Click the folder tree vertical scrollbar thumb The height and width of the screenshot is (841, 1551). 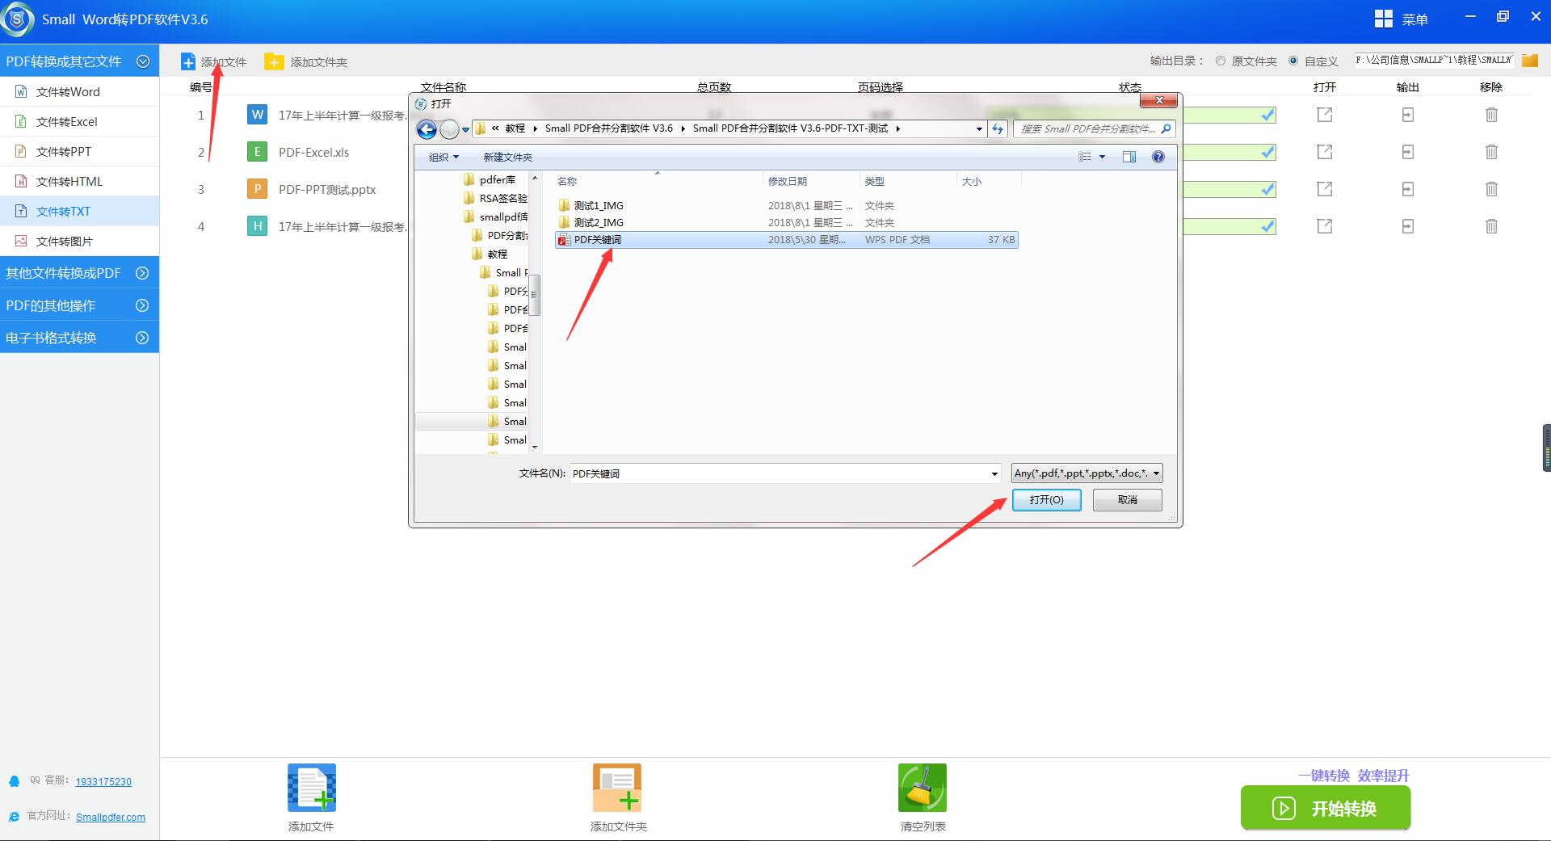[534, 295]
